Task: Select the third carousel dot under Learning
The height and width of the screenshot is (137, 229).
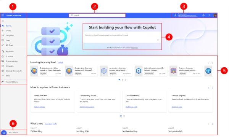Action: click(126, 80)
